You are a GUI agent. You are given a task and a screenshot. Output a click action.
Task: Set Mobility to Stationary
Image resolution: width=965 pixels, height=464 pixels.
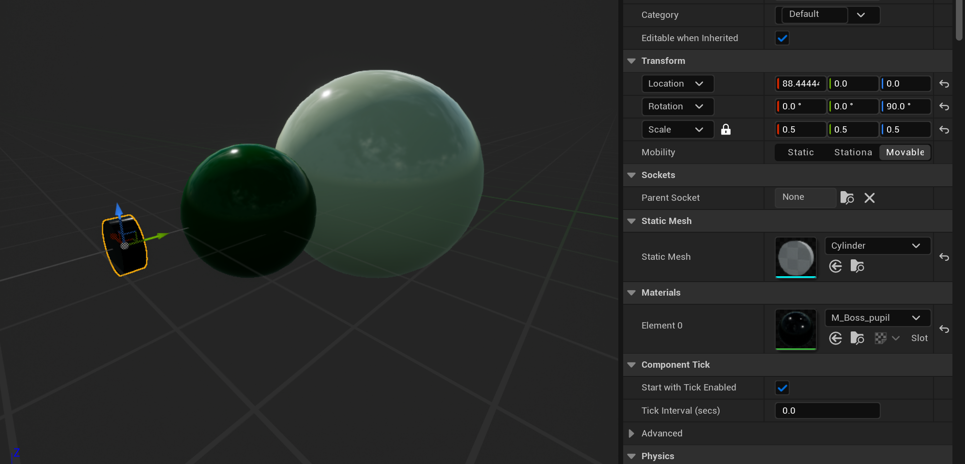click(x=853, y=152)
